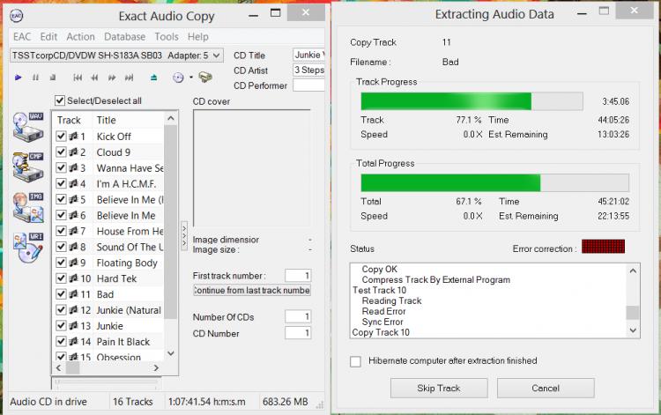Click the EAC logo icon in title bar
The height and width of the screenshot is (415, 661).
point(17,16)
